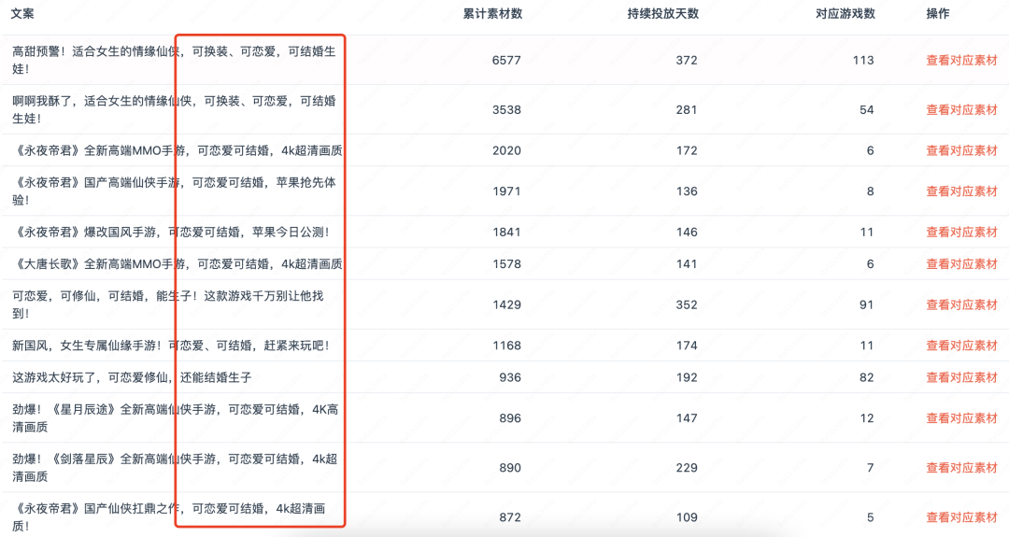View materials link for 1429 row
Image resolution: width=1009 pixels, height=537 pixels.
[x=961, y=304]
